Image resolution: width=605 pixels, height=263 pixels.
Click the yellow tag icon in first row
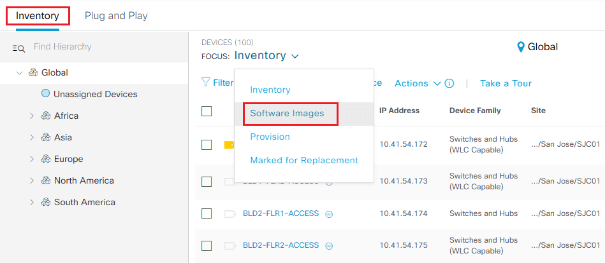229,145
